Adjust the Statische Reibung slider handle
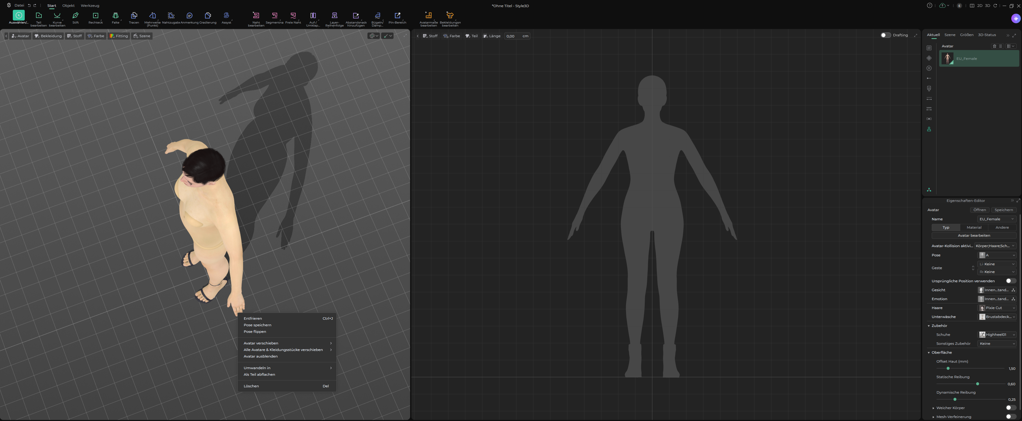This screenshot has width=1022, height=421. pyautogui.click(x=978, y=384)
